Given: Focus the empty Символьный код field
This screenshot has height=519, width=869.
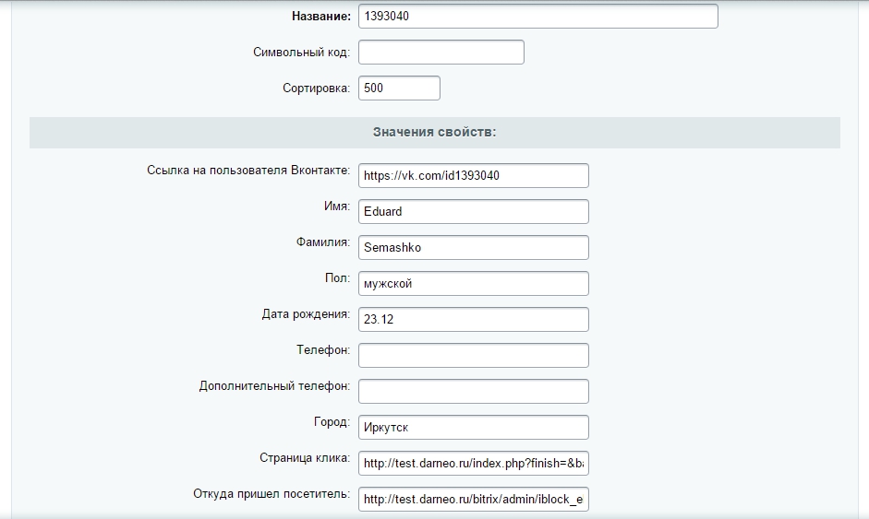Looking at the screenshot, I should [x=441, y=53].
